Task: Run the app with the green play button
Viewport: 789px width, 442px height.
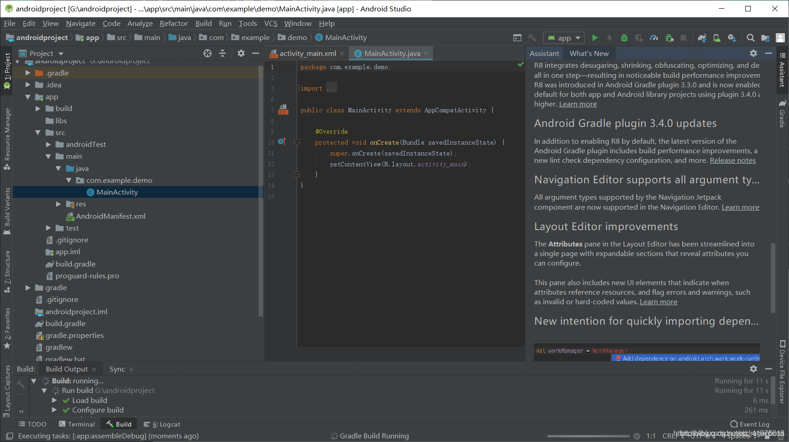Action: pyautogui.click(x=595, y=38)
